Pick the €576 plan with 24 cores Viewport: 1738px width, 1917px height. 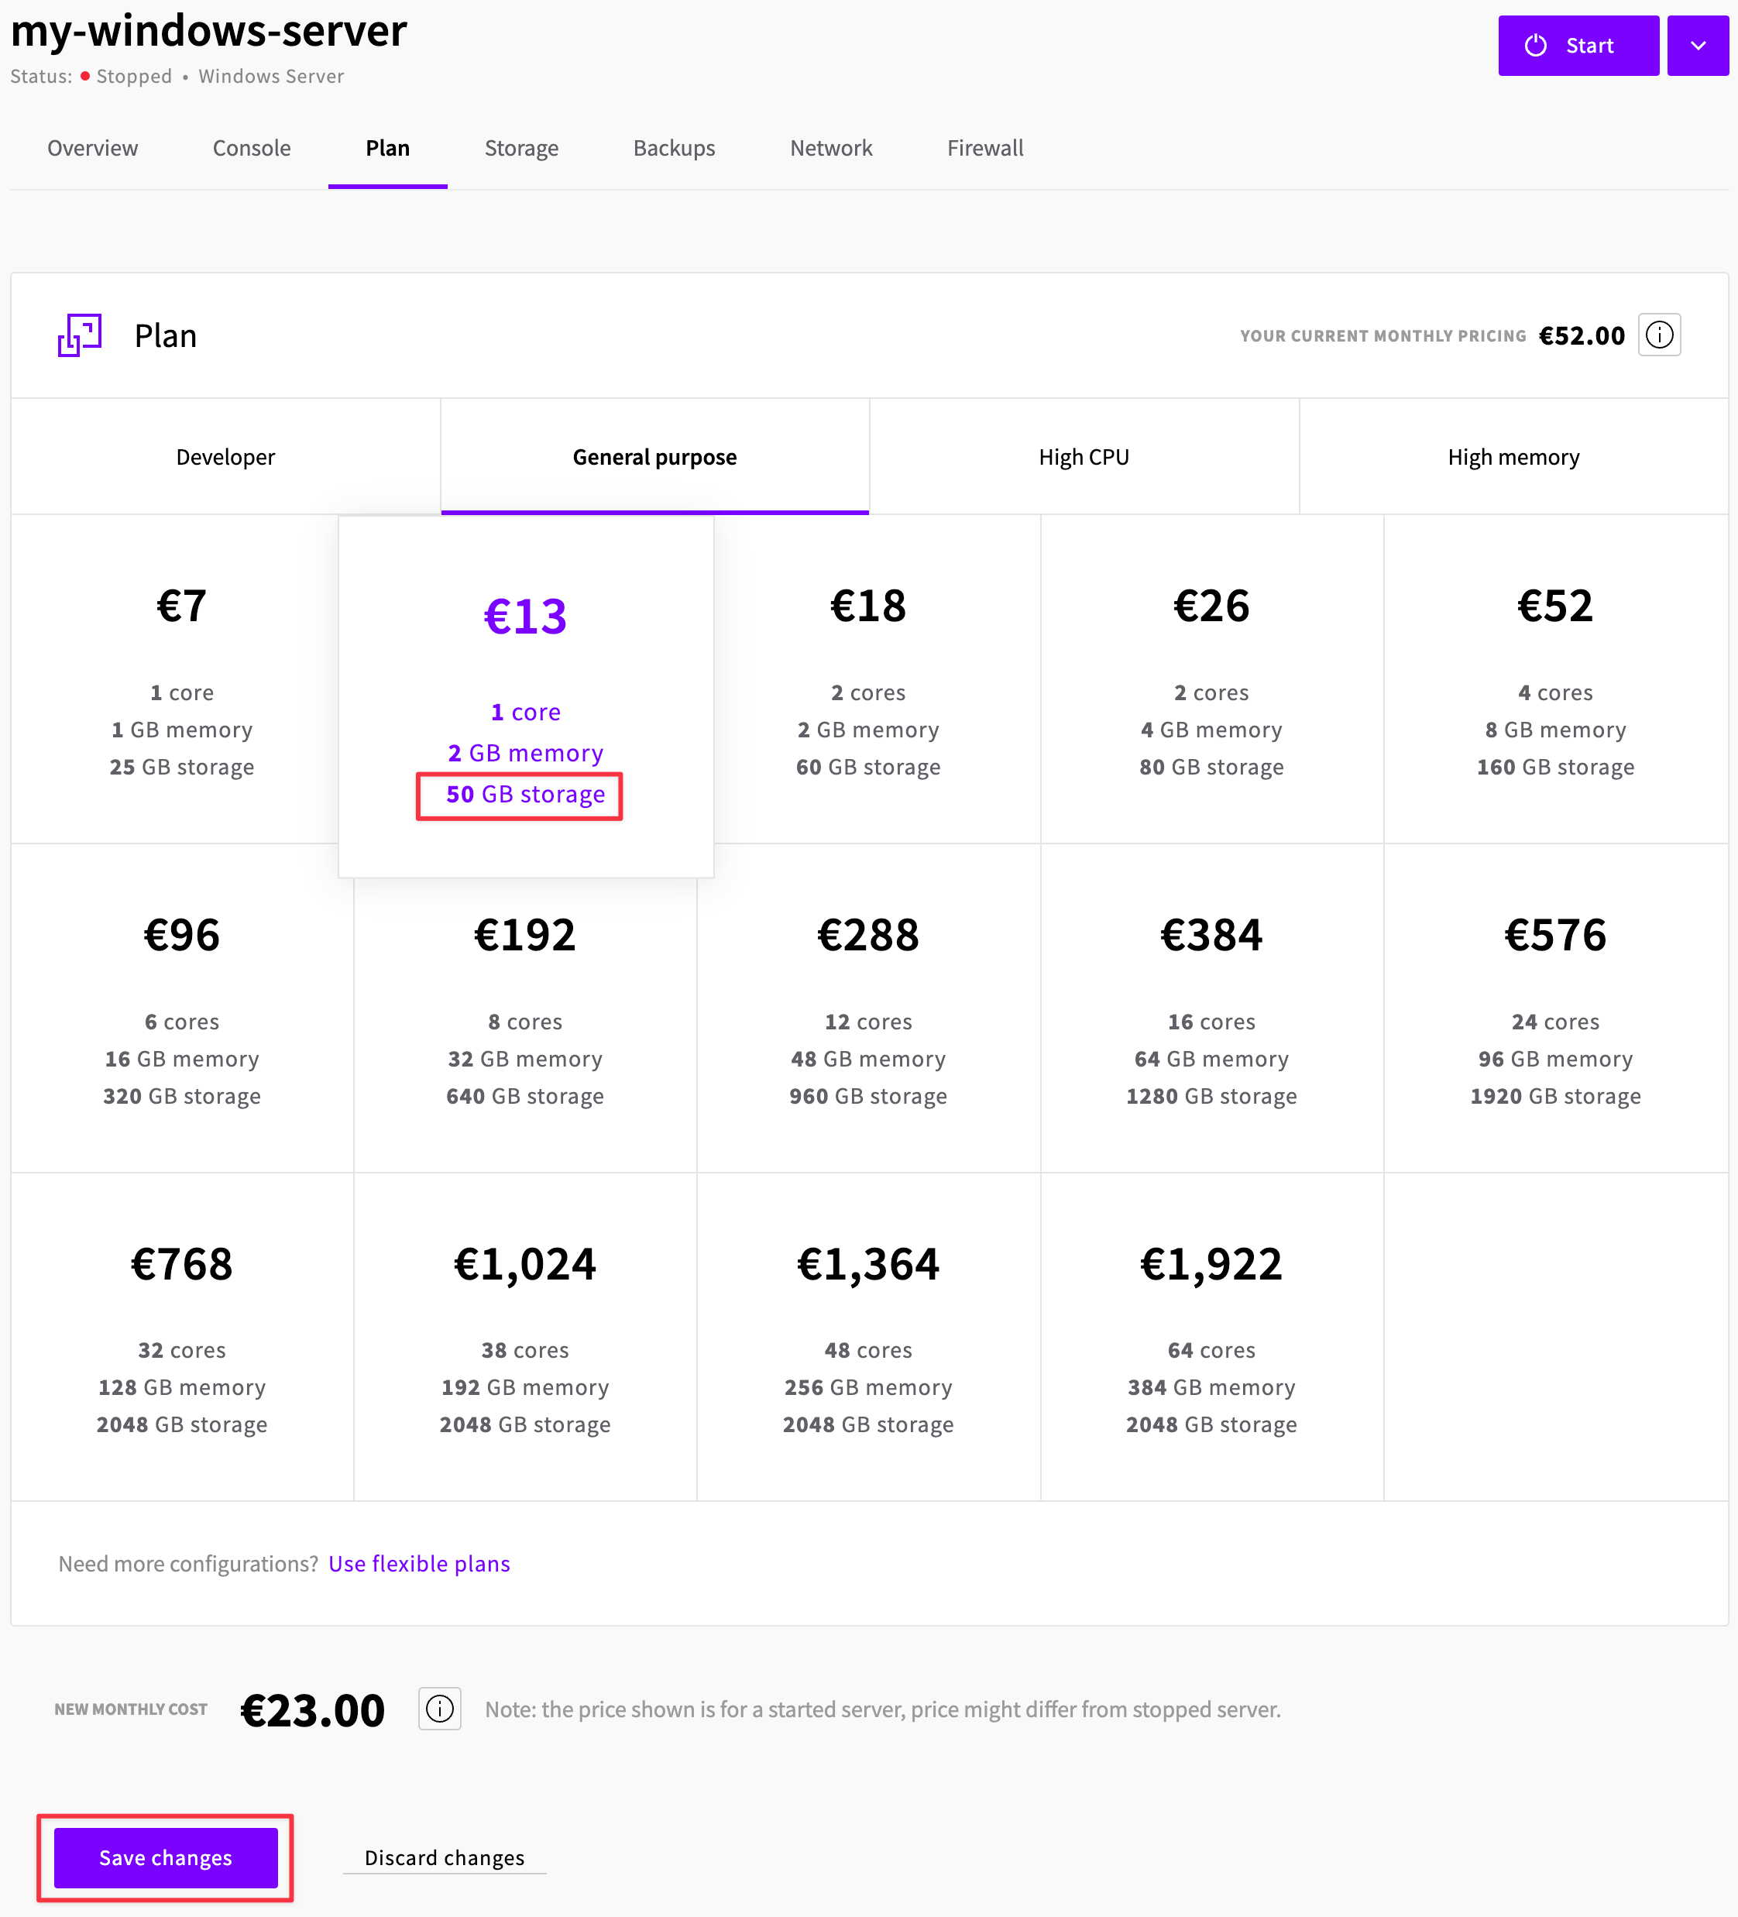1555,1008
